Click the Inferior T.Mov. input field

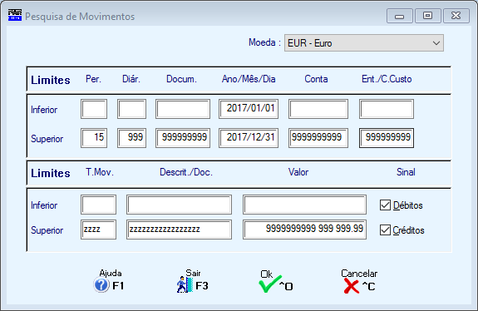click(x=98, y=205)
